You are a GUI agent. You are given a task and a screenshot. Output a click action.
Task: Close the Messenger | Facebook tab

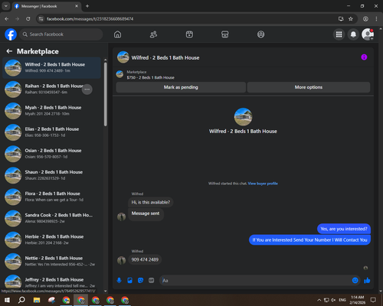click(77, 6)
